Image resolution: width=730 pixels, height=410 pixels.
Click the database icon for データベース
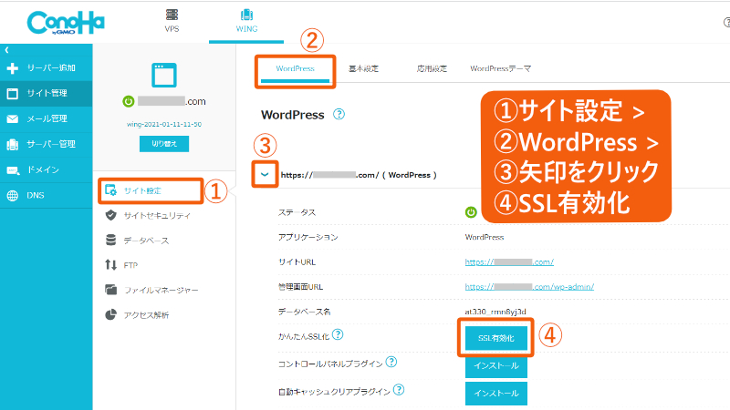[x=110, y=240]
